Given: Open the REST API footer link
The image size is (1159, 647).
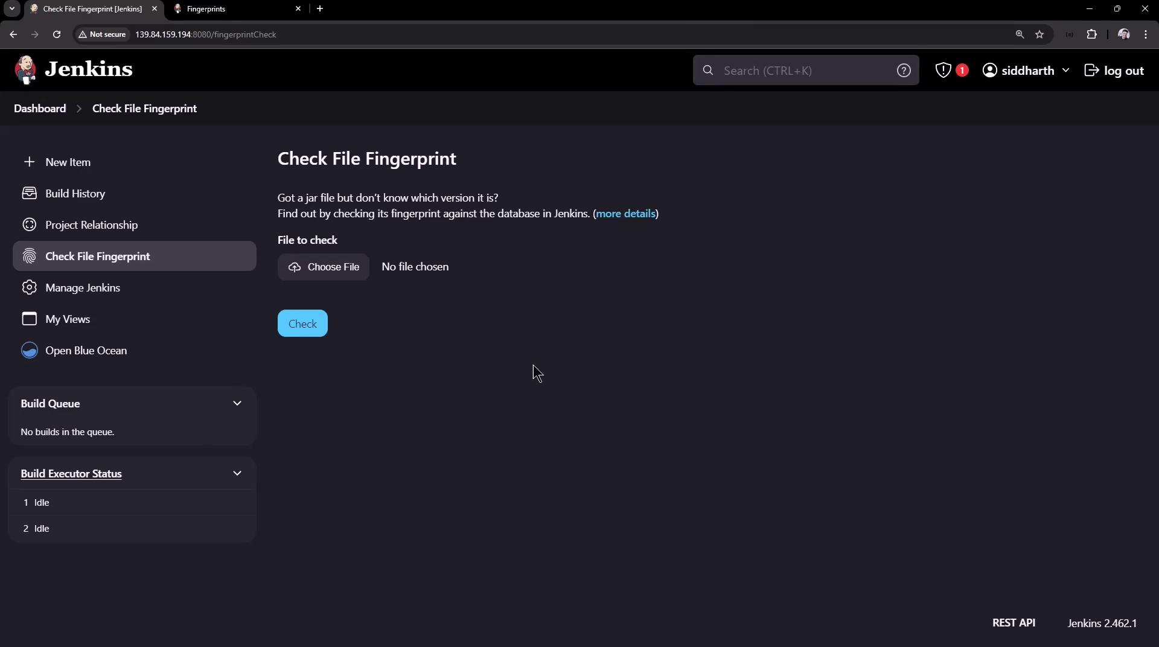Looking at the screenshot, I should coord(1014,623).
